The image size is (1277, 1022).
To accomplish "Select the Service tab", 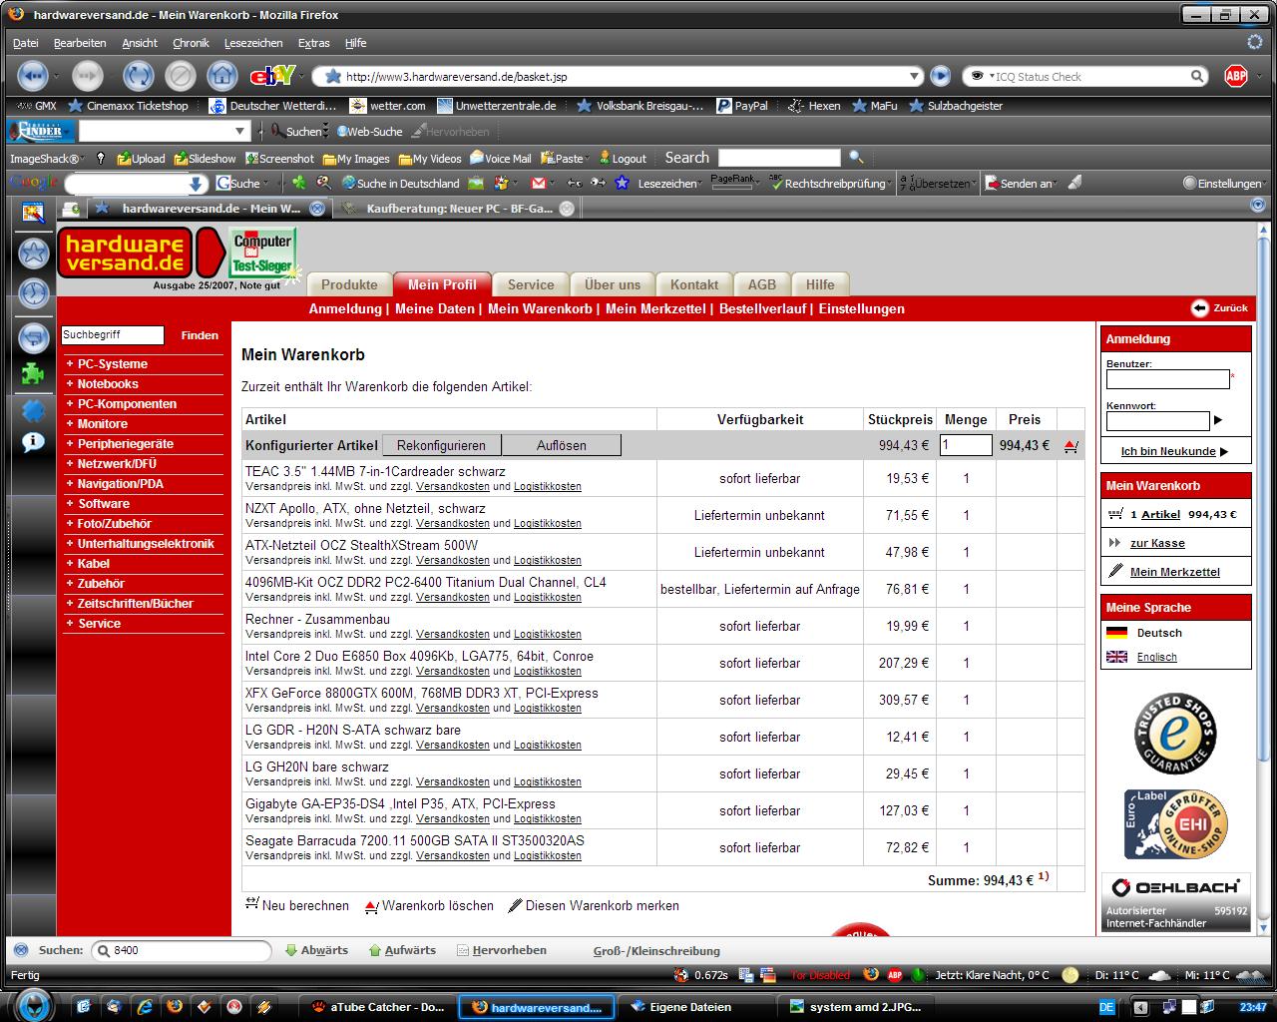I will coord(531,284).
